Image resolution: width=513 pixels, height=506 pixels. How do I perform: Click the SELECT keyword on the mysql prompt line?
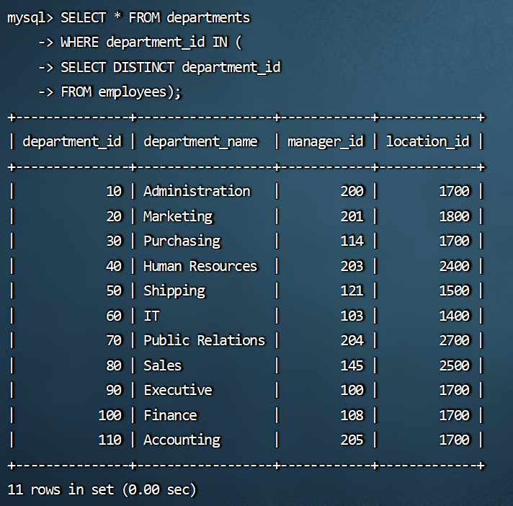pyautogui.click(x=83, y=17)
